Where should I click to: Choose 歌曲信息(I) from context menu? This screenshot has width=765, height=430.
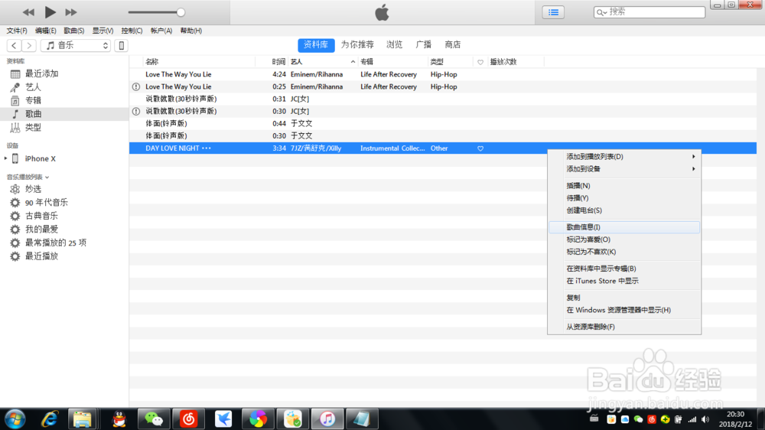[624, 227]
